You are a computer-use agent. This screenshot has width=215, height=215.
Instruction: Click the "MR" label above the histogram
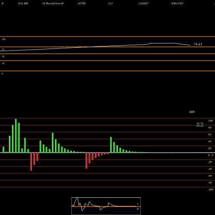tap(192, 112)
